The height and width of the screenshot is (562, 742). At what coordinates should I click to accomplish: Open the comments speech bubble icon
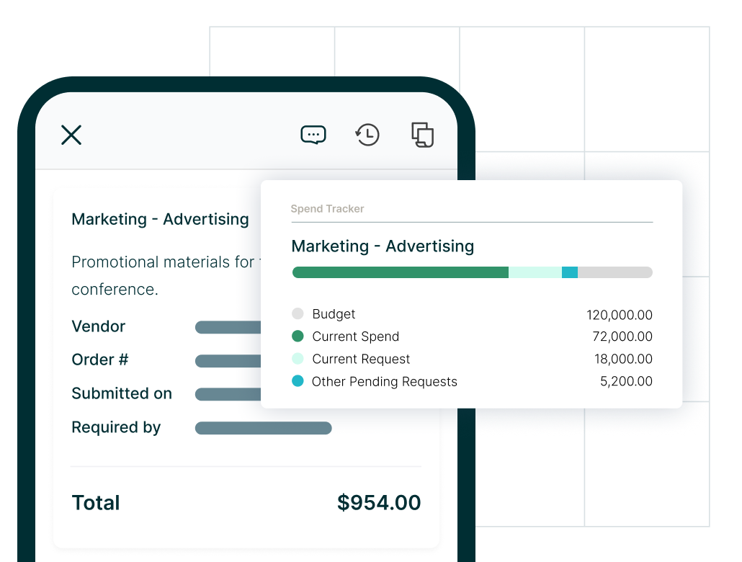pyautogui.click(x=313, y=135)
